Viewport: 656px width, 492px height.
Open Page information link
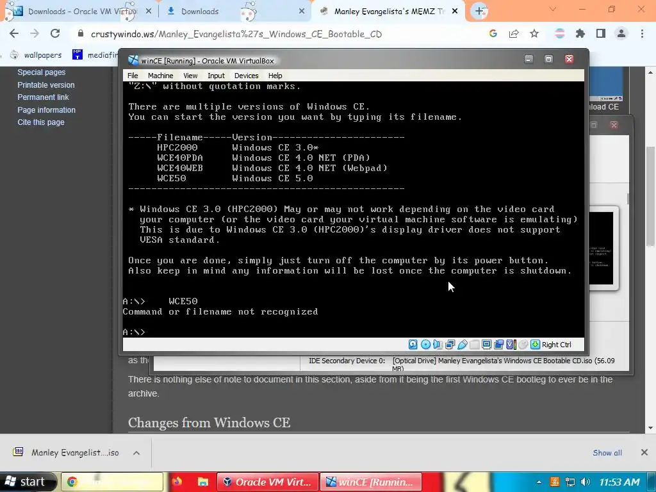46,110
